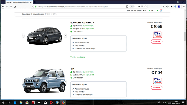Image resolution: width=187 pixels, height=105 pixels.
Task: Open the Mail app from taskbar
Action: [45, 103]
